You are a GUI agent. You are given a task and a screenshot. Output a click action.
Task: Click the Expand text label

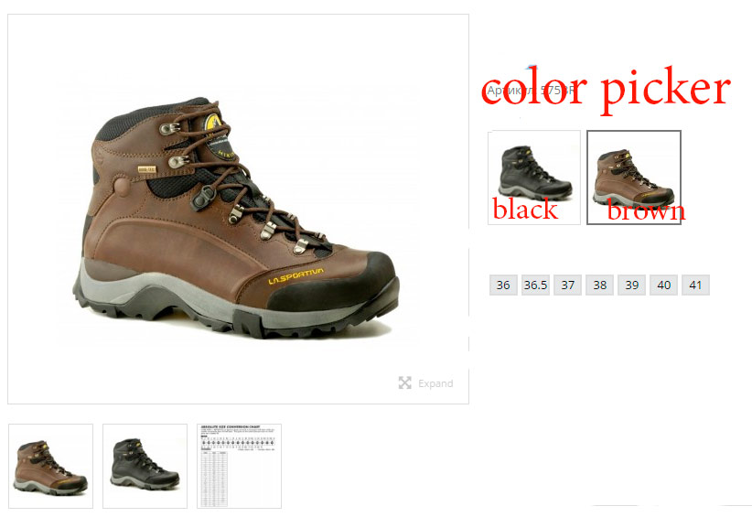[435, 383]
